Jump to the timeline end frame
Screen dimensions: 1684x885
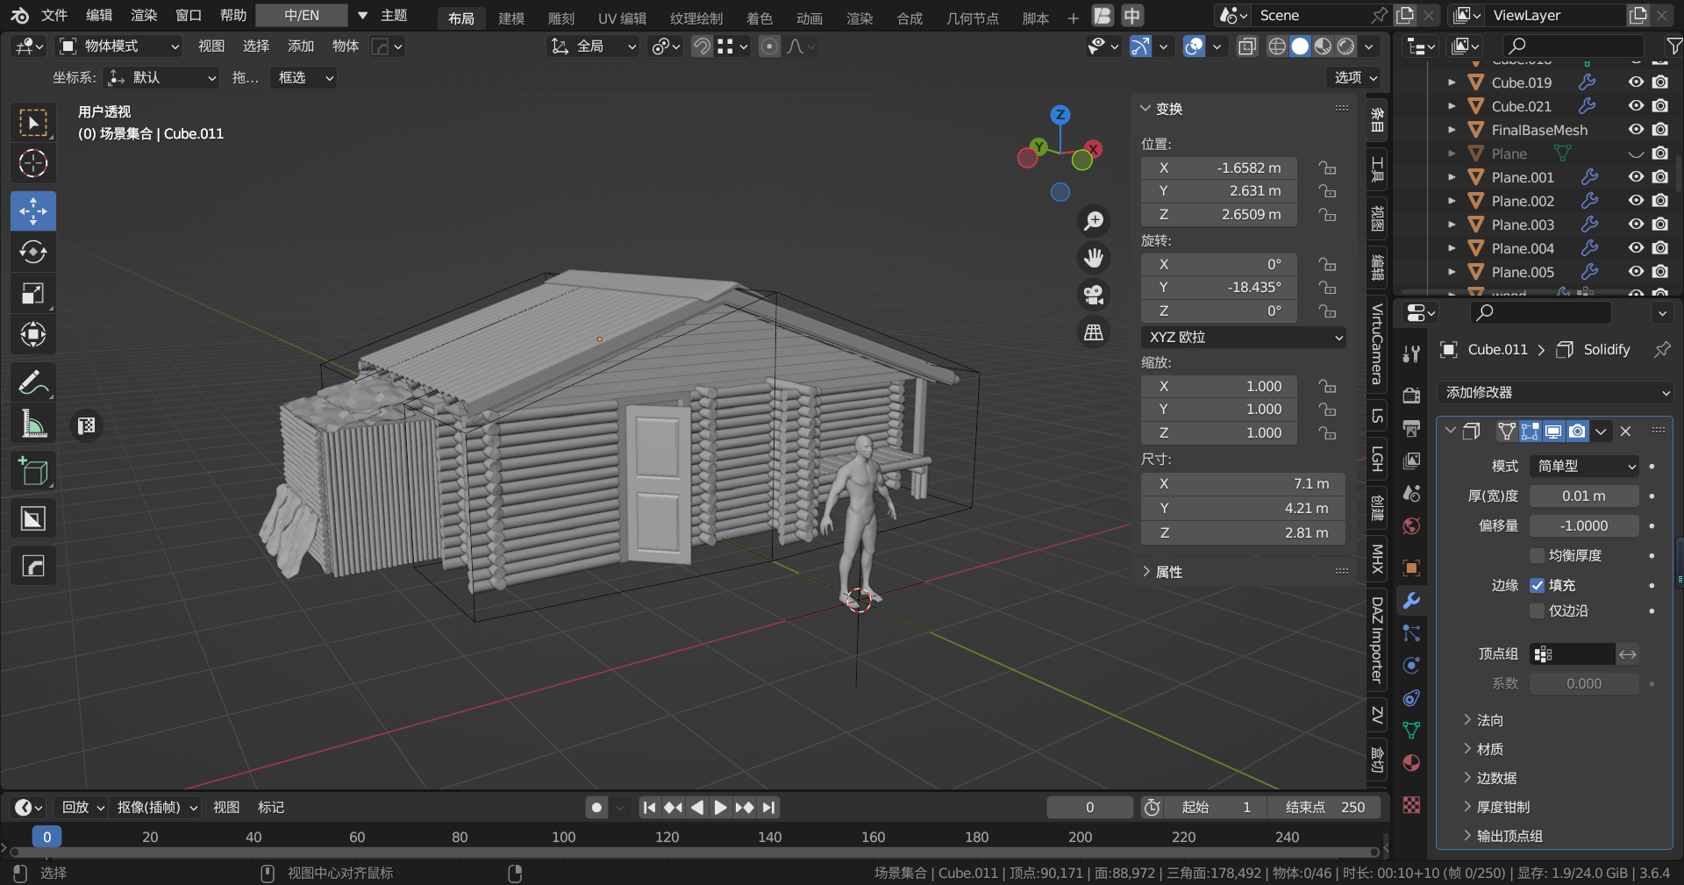coord(769,807)
